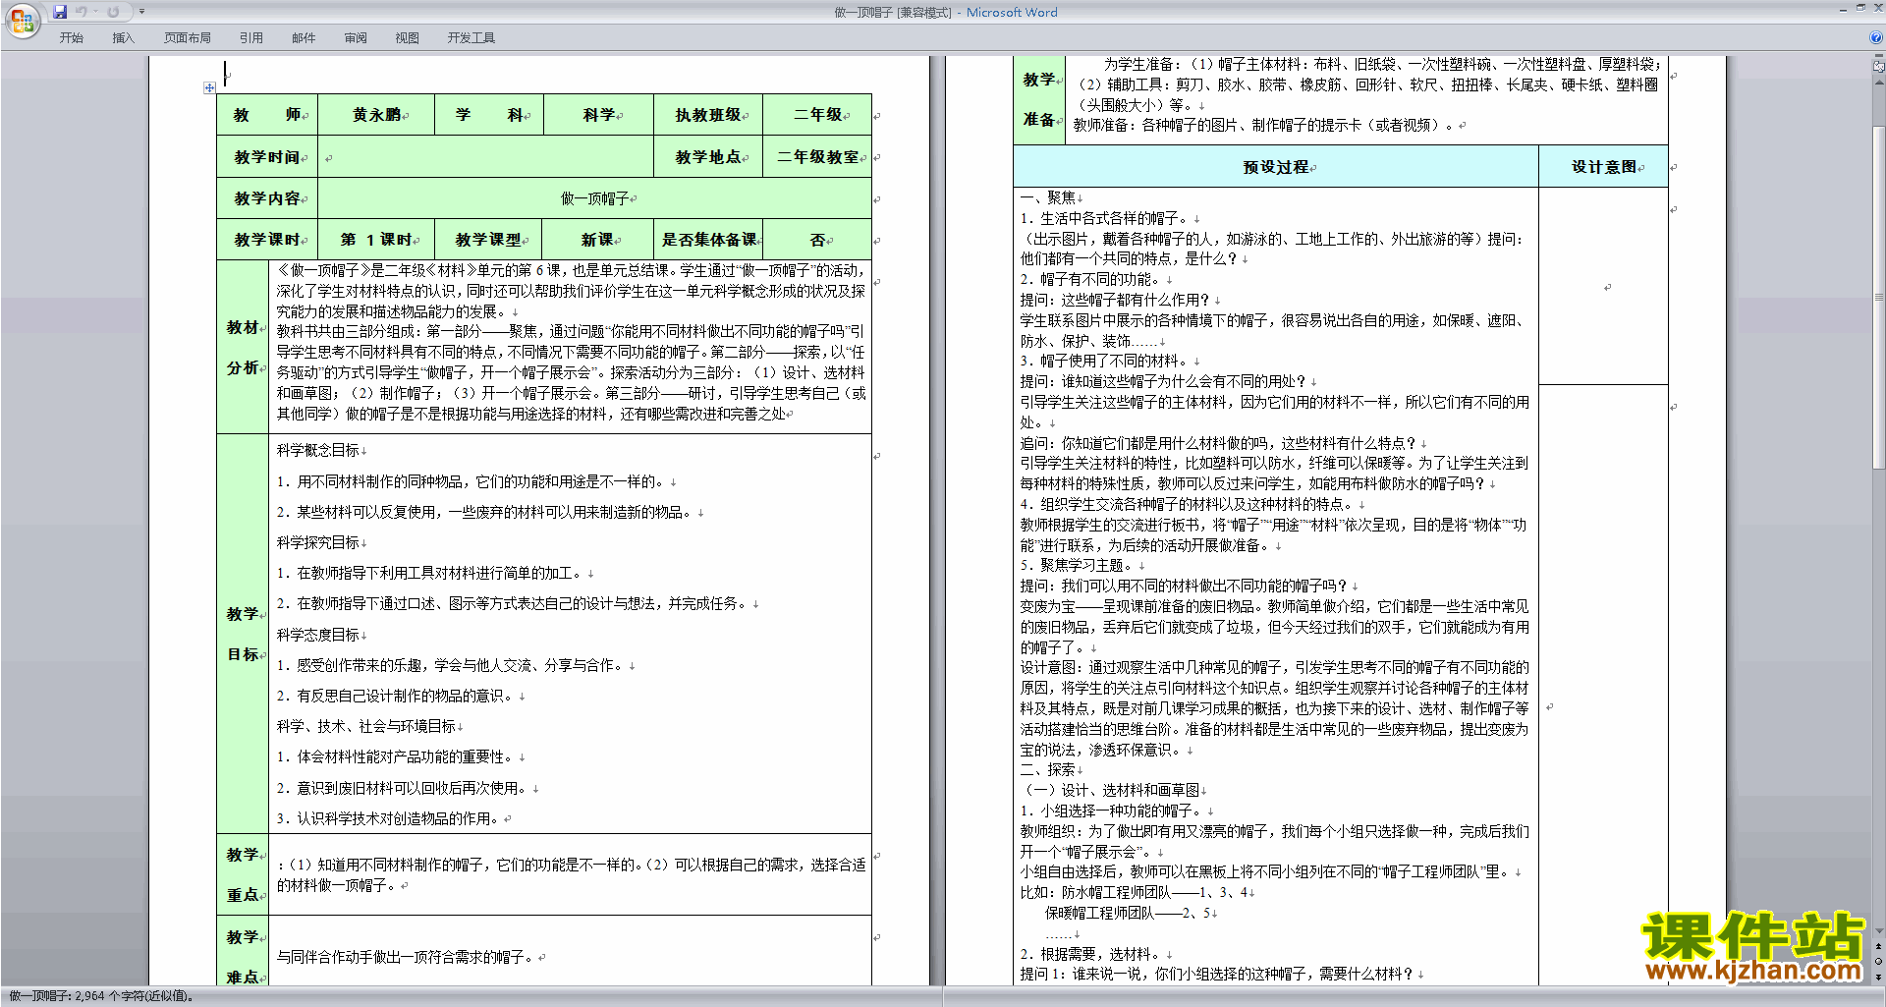Image resolution: width=1886 pixels, height=1007 pixels.
Task: Click the 执教班级 header cell
Action: [707, 115]
